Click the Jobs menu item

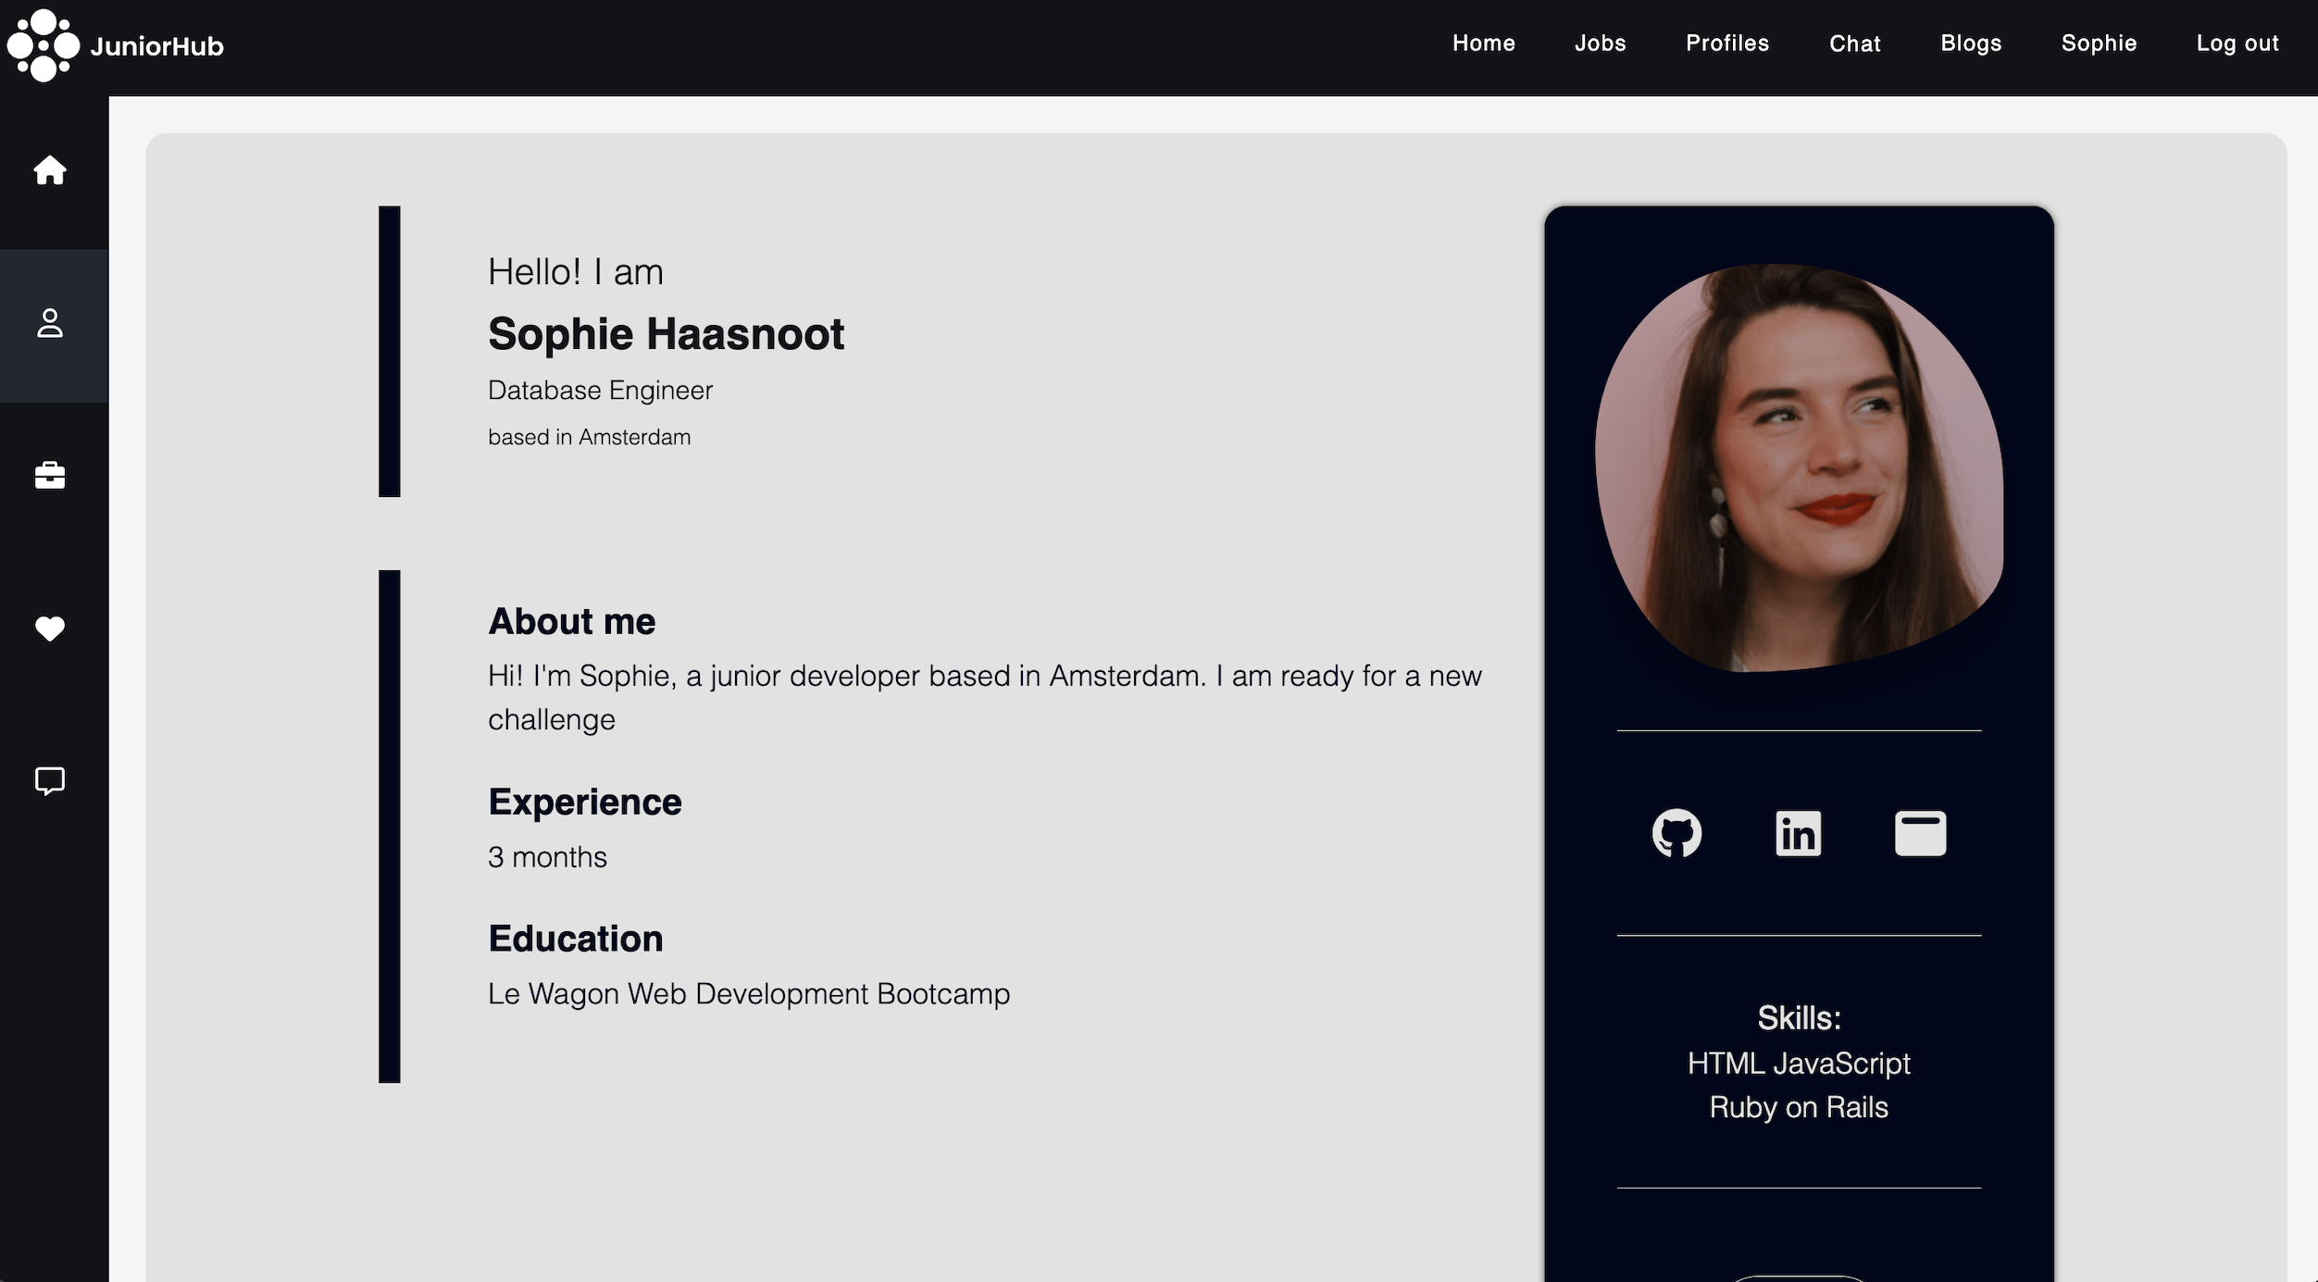(1600, 43)
